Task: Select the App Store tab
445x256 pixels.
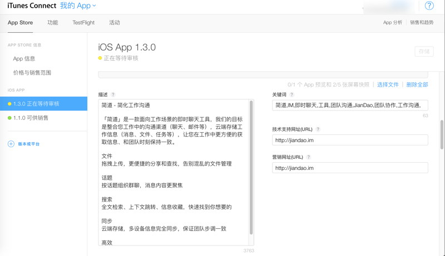Action: 20,23
